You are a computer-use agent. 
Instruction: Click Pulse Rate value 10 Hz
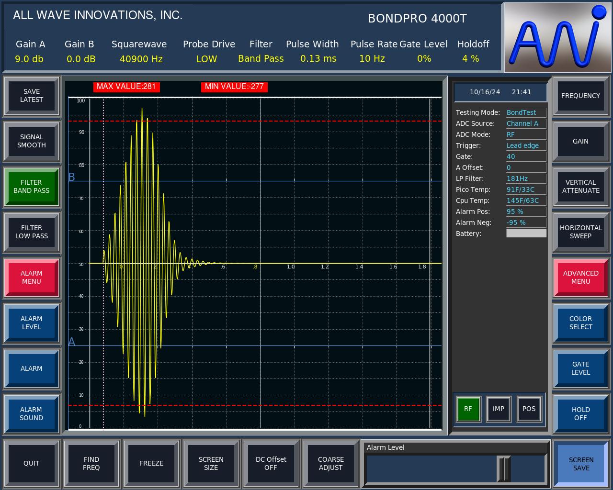372,58
